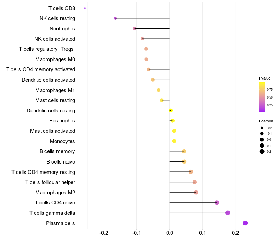The width and height of the screenshot is (277, 242).
Task: Click the Neutrophils data dot
Action: pos(135,28)
